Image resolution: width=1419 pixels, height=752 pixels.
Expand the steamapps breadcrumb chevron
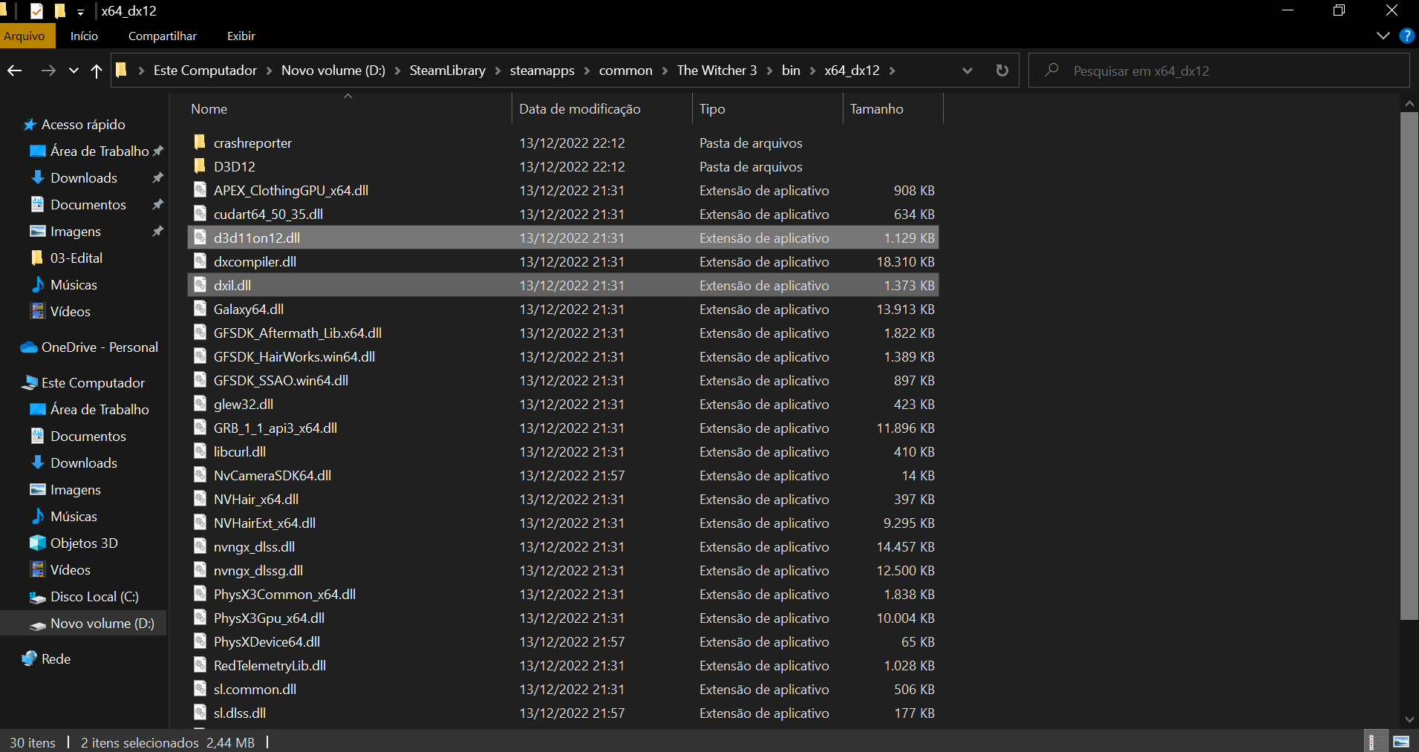[x=587, y=71]
